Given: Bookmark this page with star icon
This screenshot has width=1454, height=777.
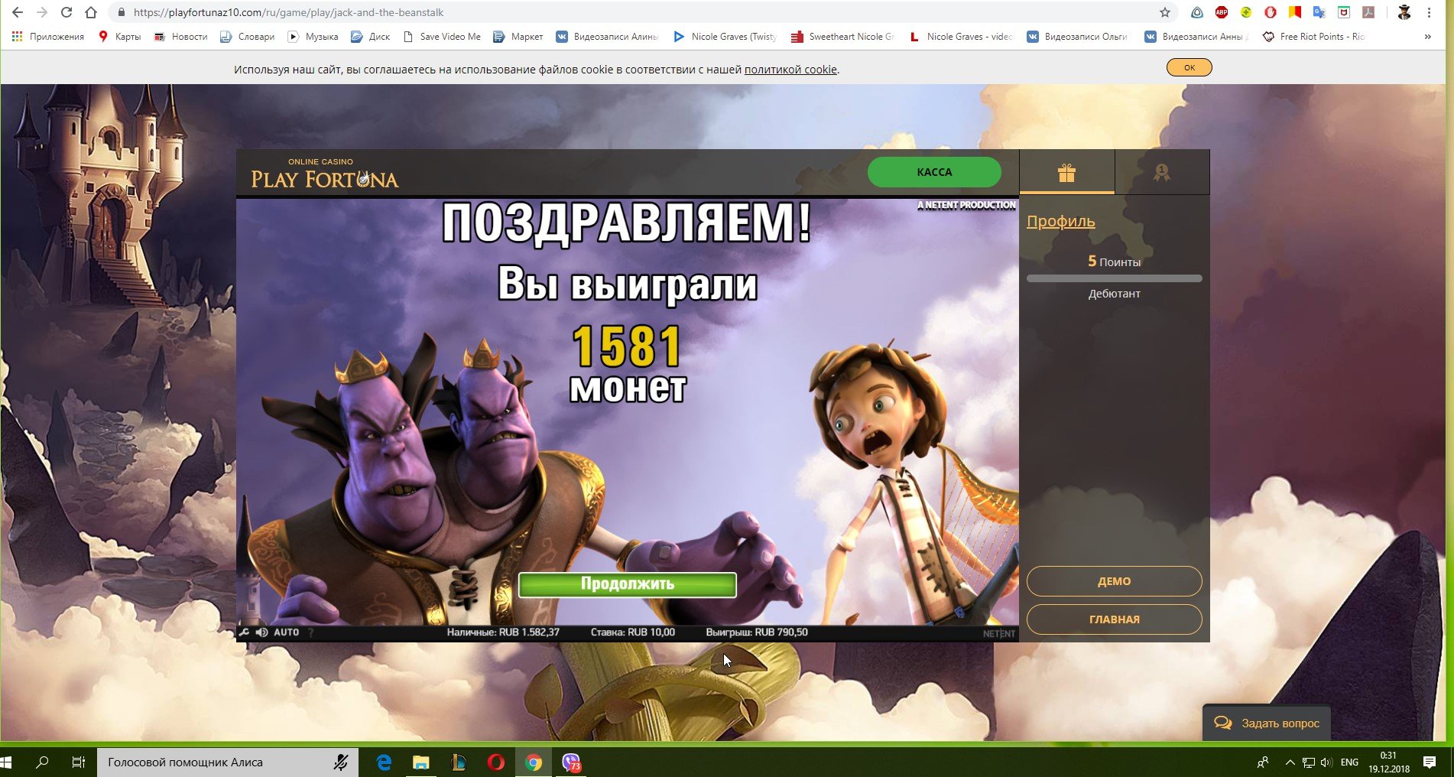Looking at the screenshot, I should [1164, 12].
